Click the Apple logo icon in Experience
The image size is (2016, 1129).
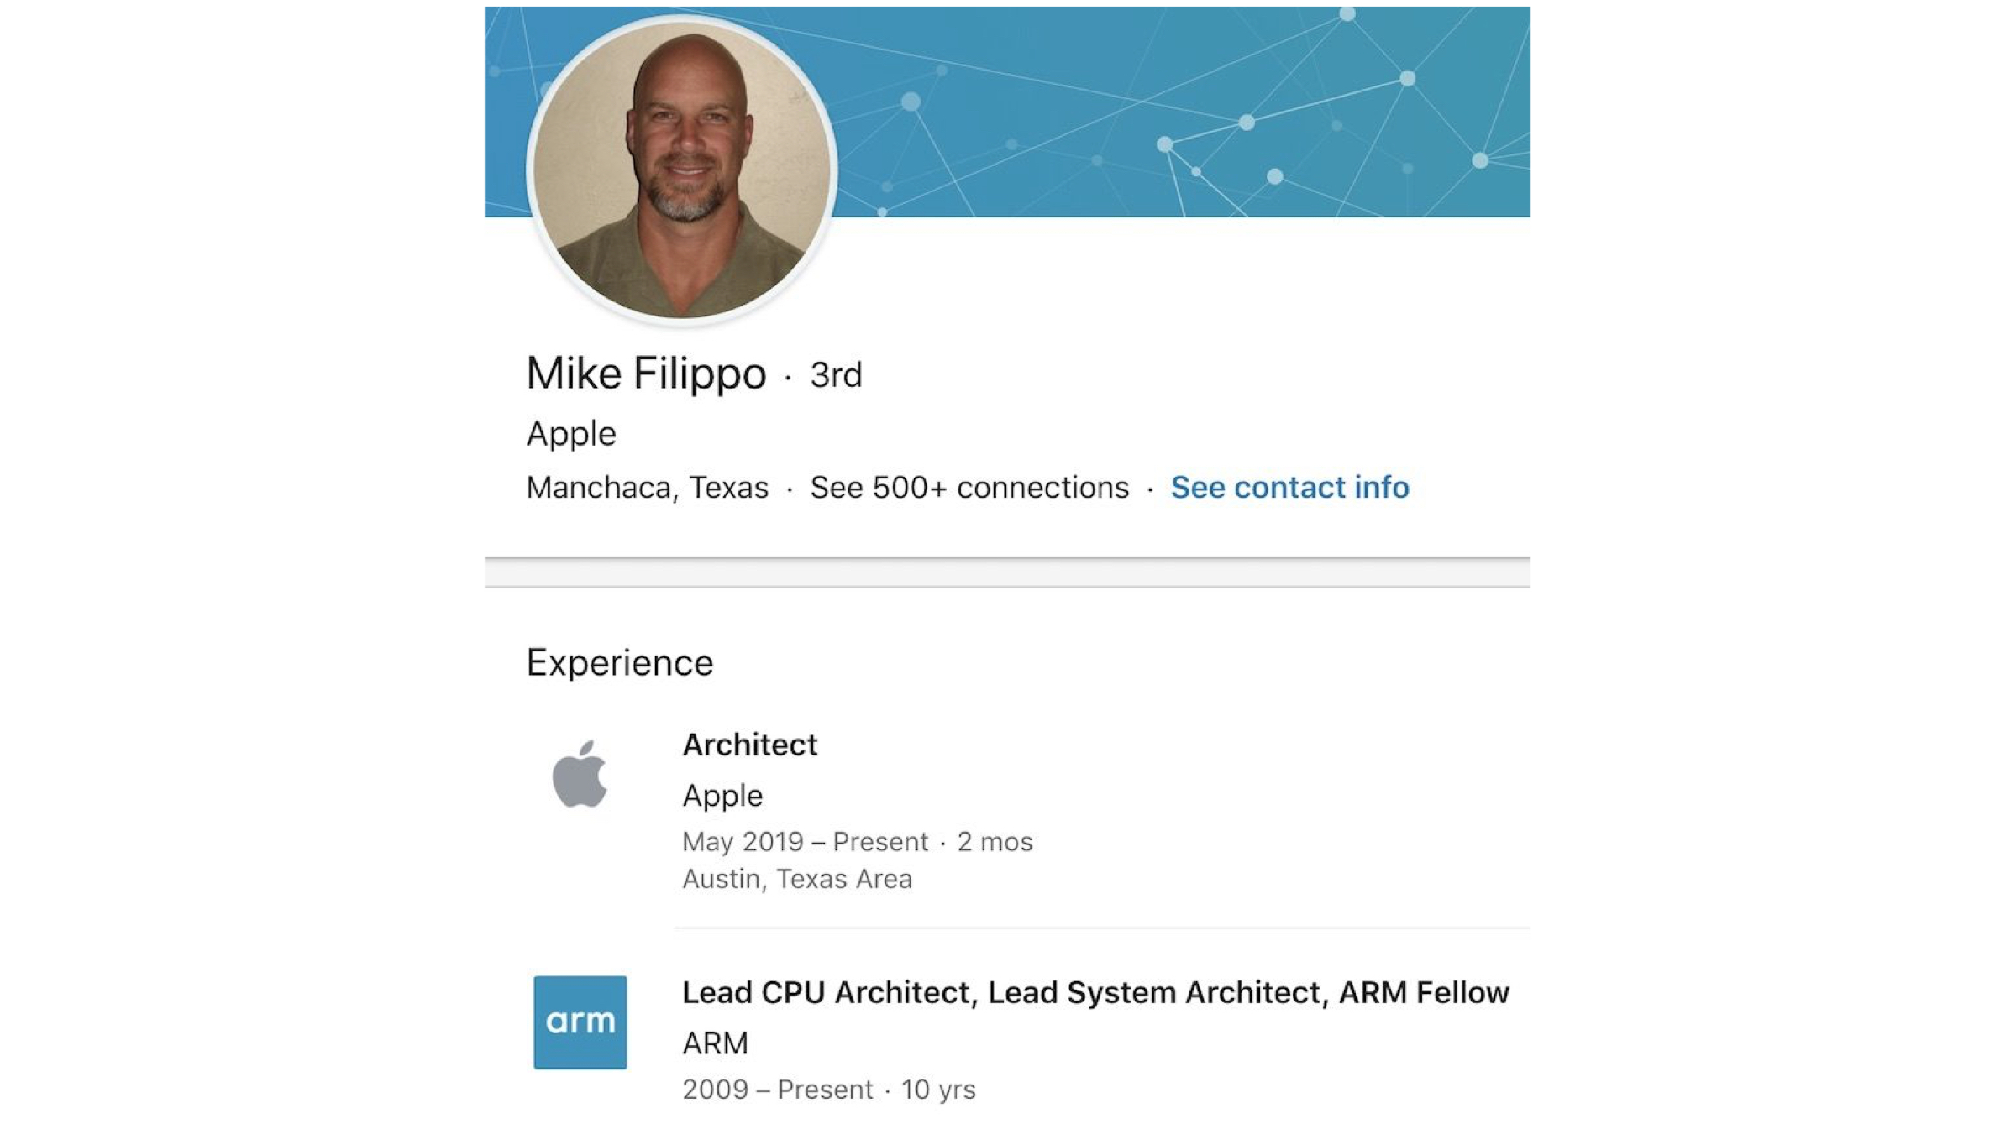point(580,774)
